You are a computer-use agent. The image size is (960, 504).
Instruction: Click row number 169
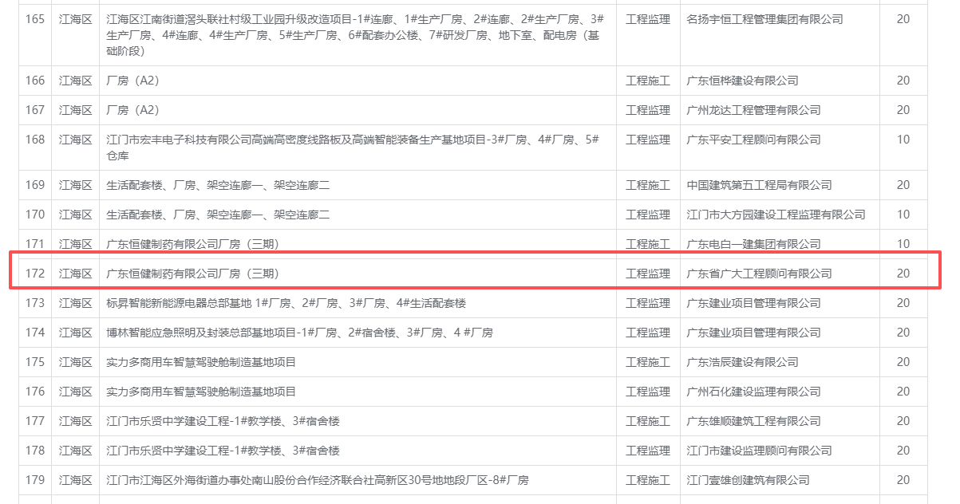click(35, 185)
